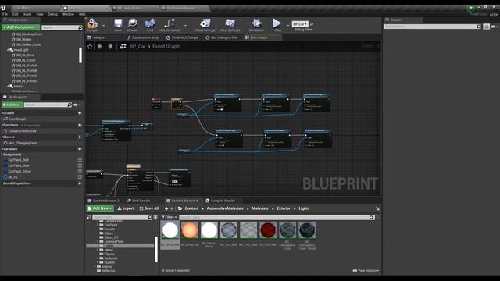Bookmark graph with the star icon
This screenshot has width=500, height=281.
[x=90, y=47]
